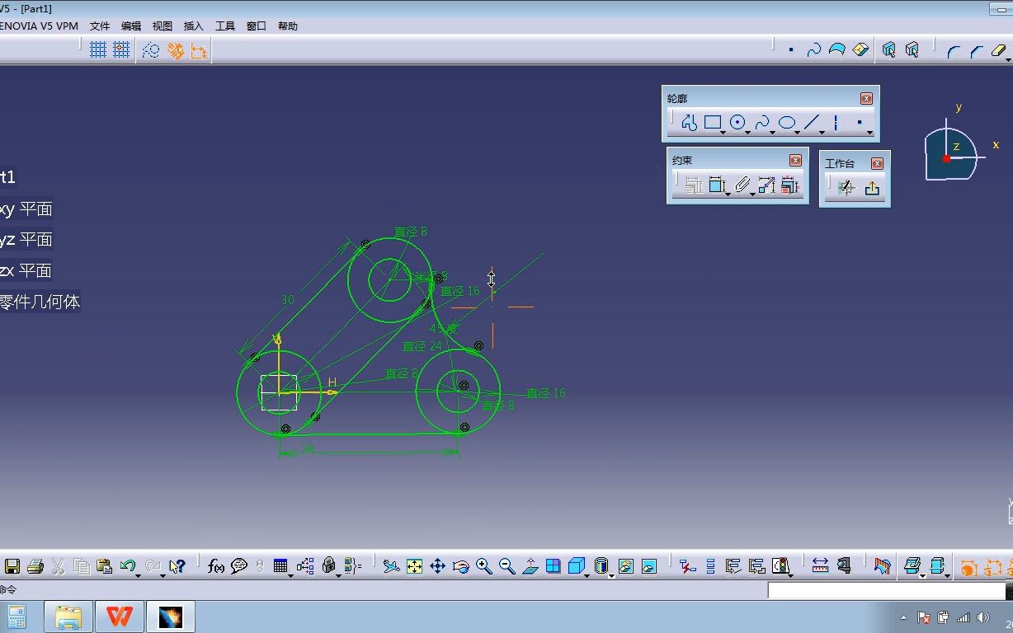The image size is (1013, 633).
Task: Open the Formula f(x) tool
Action: (216, 566)
